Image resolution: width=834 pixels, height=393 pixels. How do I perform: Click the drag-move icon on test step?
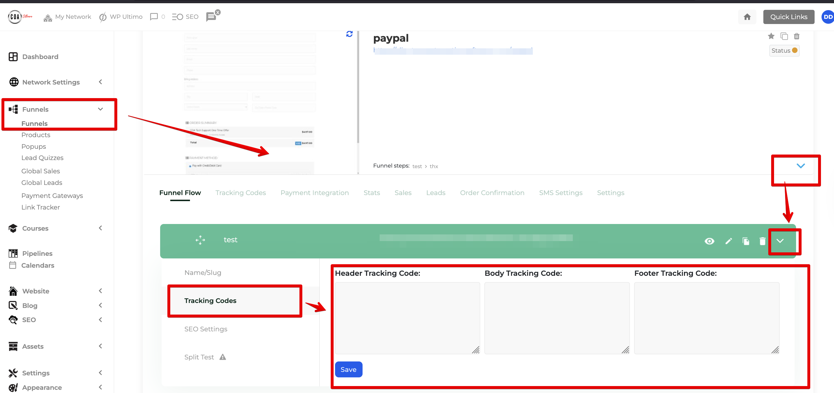pos(200,240)
